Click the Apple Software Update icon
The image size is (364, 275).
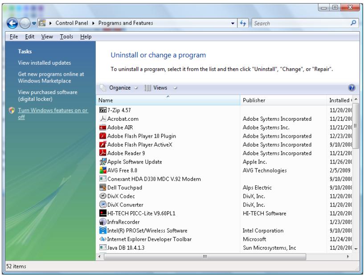(x=102, y=162)
